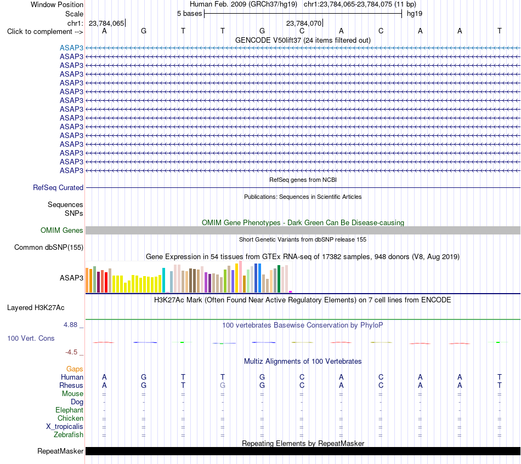Click the cyan bar in GTEx chart
Viewport: 521px width, 464px height.
[x=163, y=280]
